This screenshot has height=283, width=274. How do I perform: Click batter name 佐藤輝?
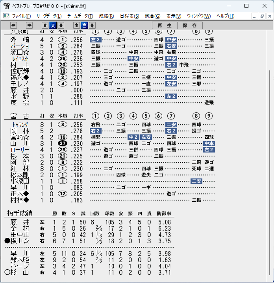(x=20, y=71)
